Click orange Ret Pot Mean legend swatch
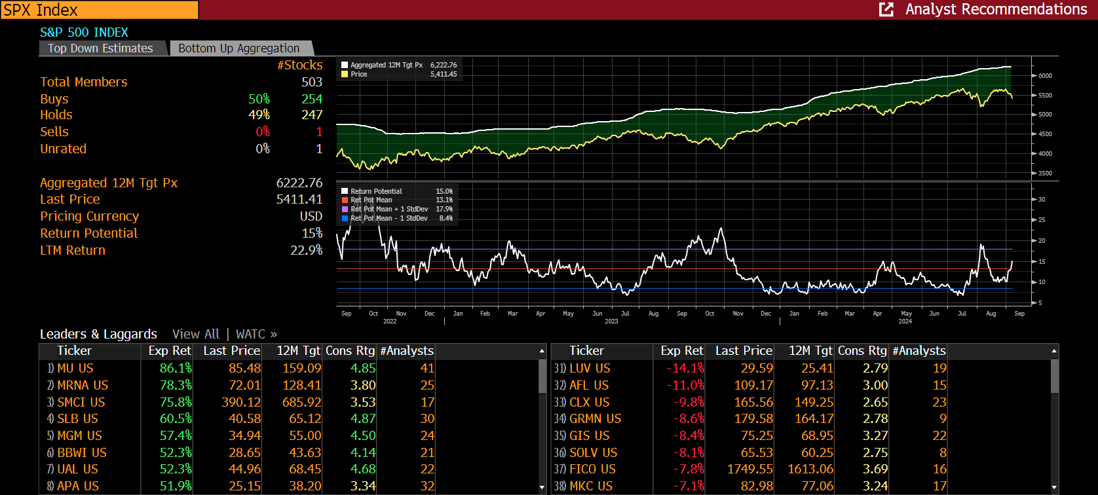Screen dimensions: 1098x495 tap(345, 200)
